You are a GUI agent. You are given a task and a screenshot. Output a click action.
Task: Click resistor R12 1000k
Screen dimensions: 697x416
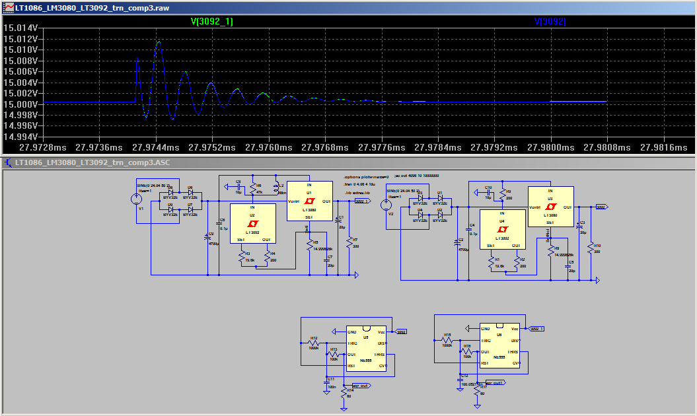(x=314, y=343)
